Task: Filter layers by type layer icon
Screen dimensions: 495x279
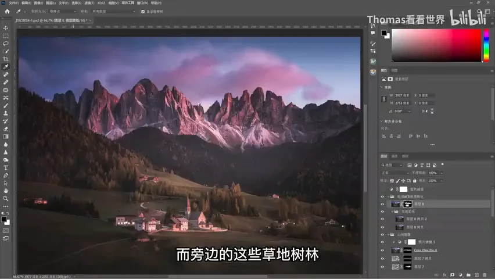Action: [x=422, y=165]
